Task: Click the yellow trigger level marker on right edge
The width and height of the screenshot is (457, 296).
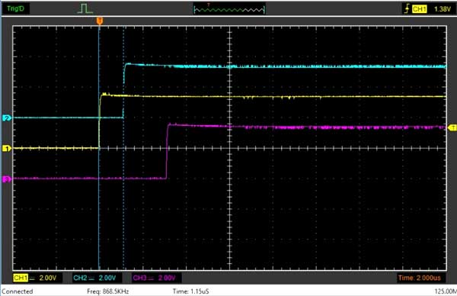Action: (452, 127)
